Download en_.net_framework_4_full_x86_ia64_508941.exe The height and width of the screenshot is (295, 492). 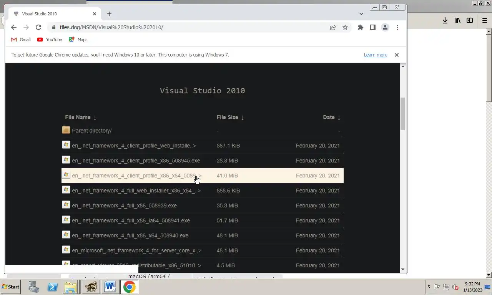131,220
